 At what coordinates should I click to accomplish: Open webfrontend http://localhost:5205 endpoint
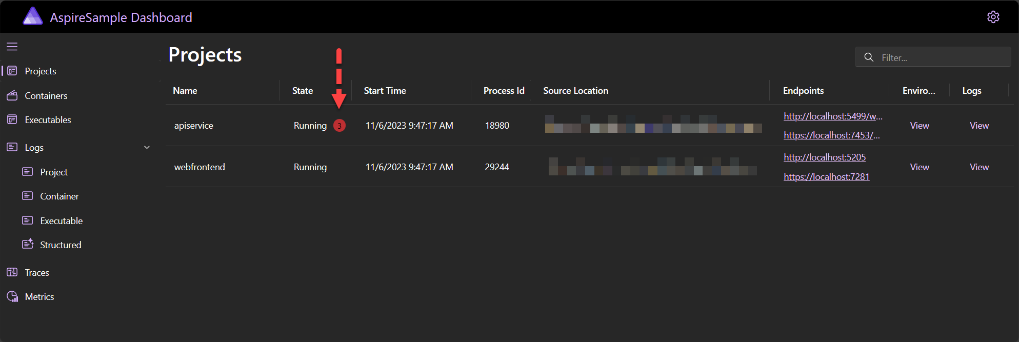(x=825, y=157)
